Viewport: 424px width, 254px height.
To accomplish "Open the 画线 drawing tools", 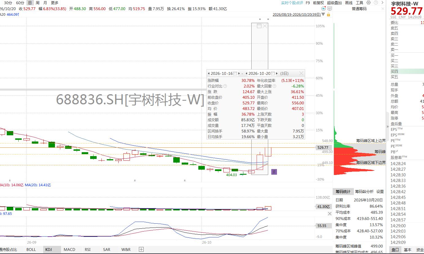I will (349, 3).
